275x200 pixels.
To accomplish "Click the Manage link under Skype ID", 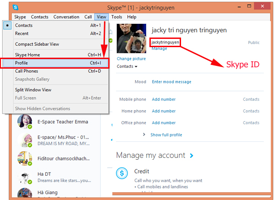I will click(159, 48).
